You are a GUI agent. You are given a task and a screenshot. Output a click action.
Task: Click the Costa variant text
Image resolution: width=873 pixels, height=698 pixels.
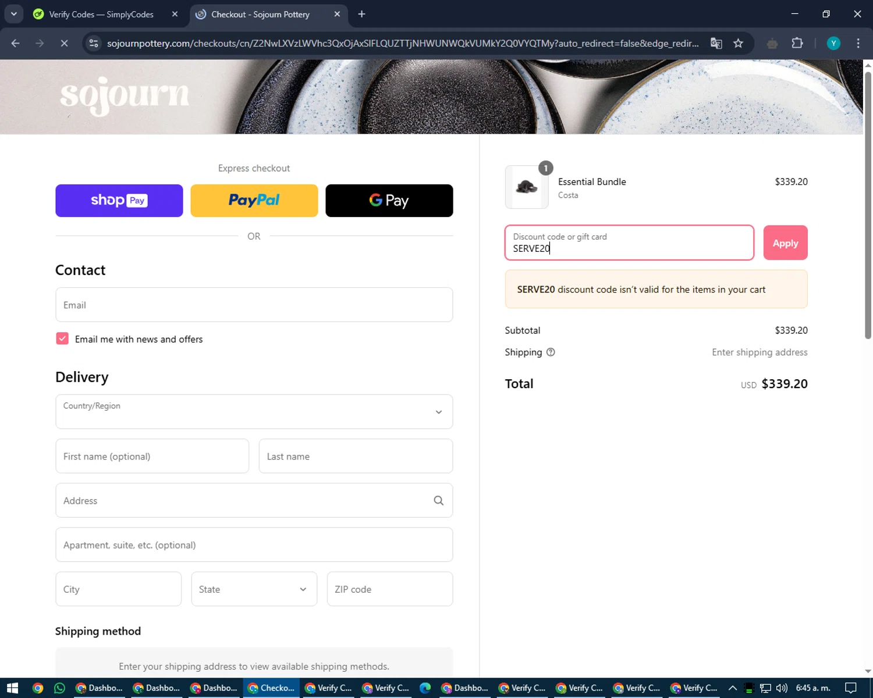[568, 195]
